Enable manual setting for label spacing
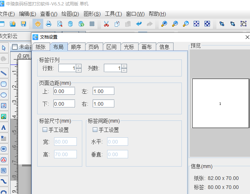 pos(95,129)
